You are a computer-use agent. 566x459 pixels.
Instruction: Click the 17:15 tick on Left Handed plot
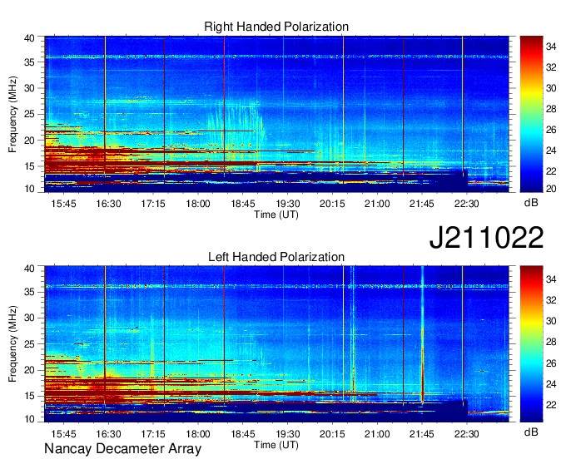click(153, 433)
